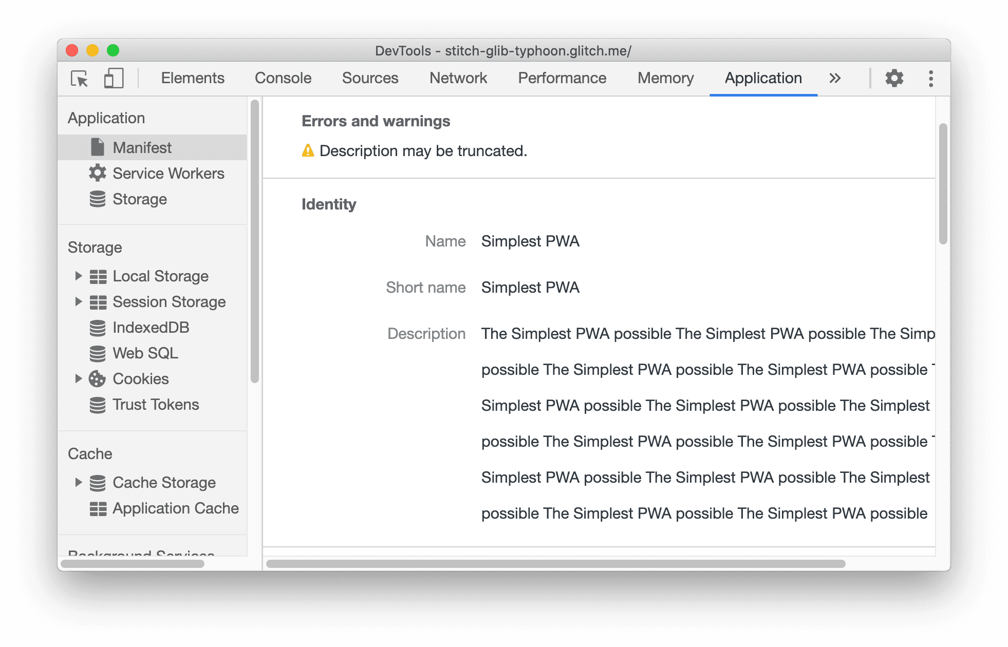Select the Trust Tokens tree item
This screenshot has width=1008, height=647.
[x=157, y=403]
